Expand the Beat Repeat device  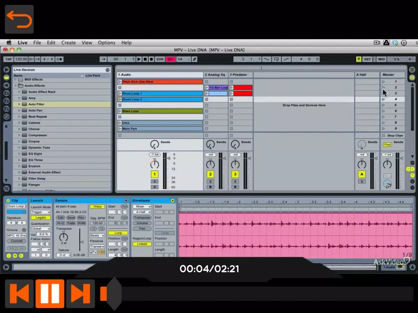pos(19,116)
